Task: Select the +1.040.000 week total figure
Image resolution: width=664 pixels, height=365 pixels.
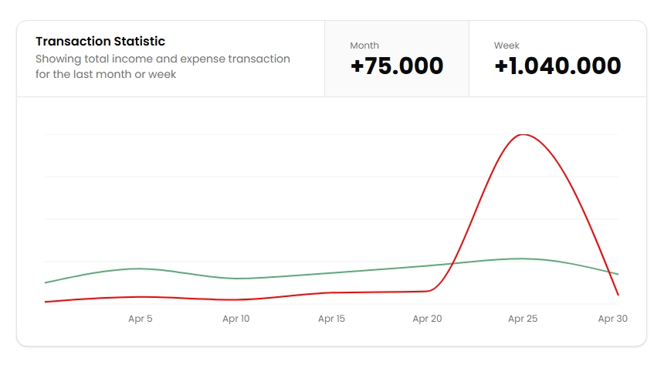Action: coord(557,66)
